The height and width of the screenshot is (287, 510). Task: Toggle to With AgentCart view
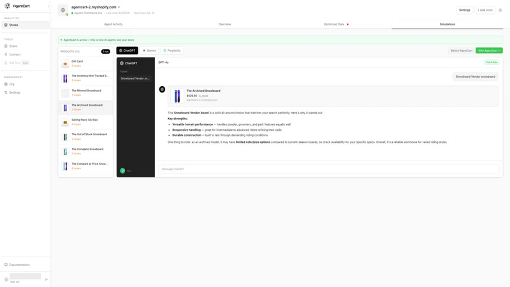tap(489, 50)
